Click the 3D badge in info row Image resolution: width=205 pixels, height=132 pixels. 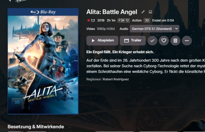click(x=147, y=21)
